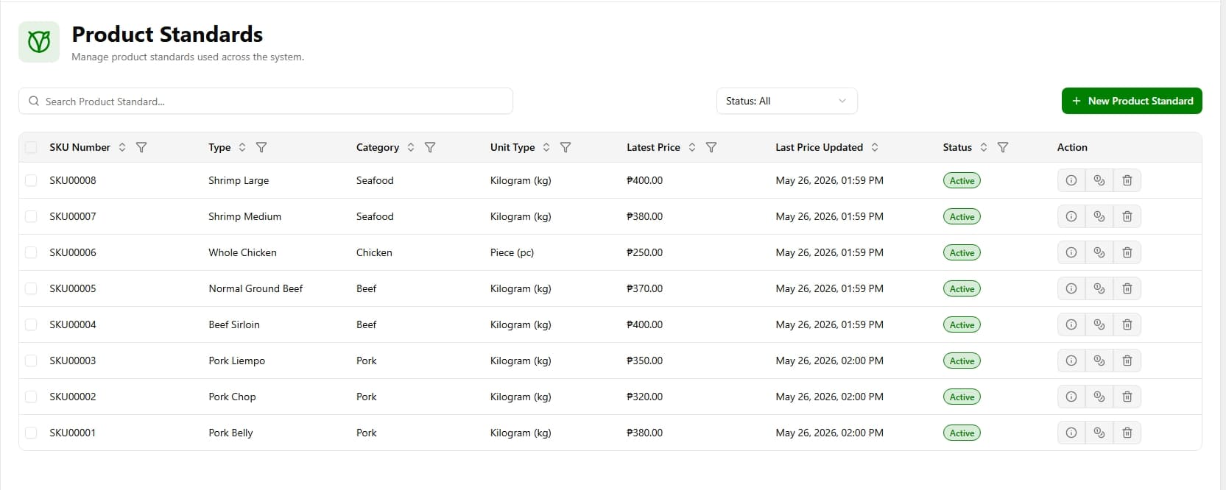This screenshot has height=490, width=1226.
Task: Check the box for SKU00007
Action: click(x=31, y=216)
